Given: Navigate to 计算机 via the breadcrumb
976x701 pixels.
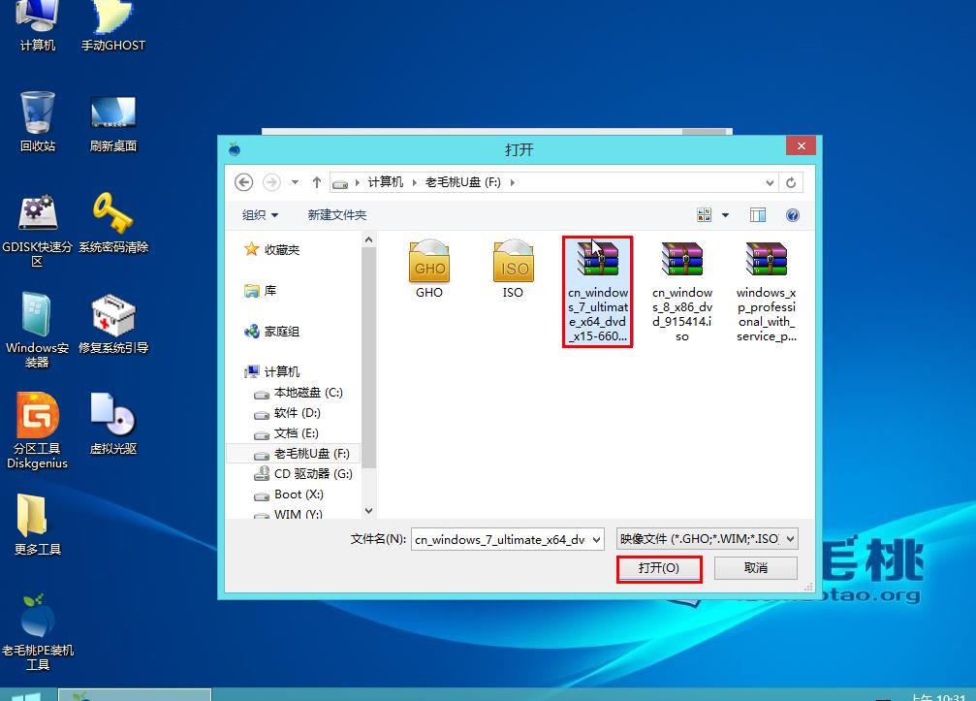Looking at the screenshot, I should (388, 181).
